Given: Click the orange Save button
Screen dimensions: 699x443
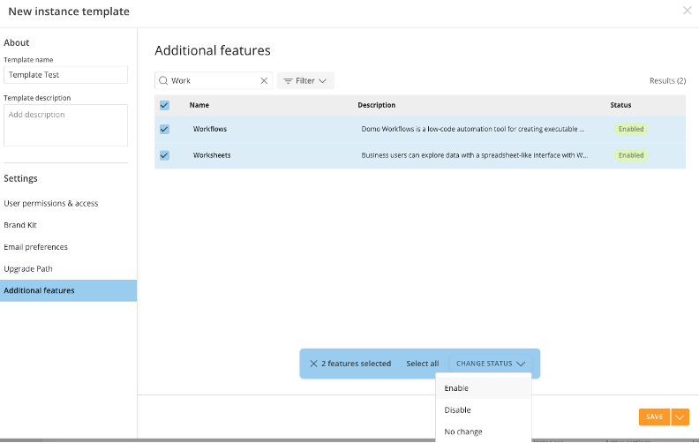Looking at the screenshot, I should [654, 417].
